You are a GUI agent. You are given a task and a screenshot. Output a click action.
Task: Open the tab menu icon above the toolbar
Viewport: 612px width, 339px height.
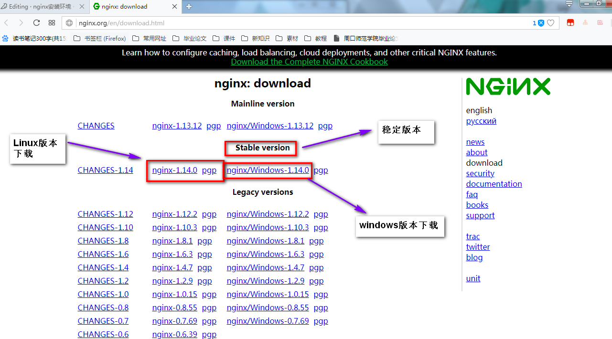569,3
